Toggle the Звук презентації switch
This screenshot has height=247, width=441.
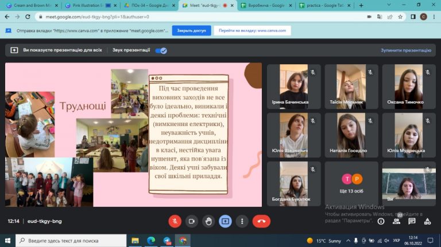161,50
